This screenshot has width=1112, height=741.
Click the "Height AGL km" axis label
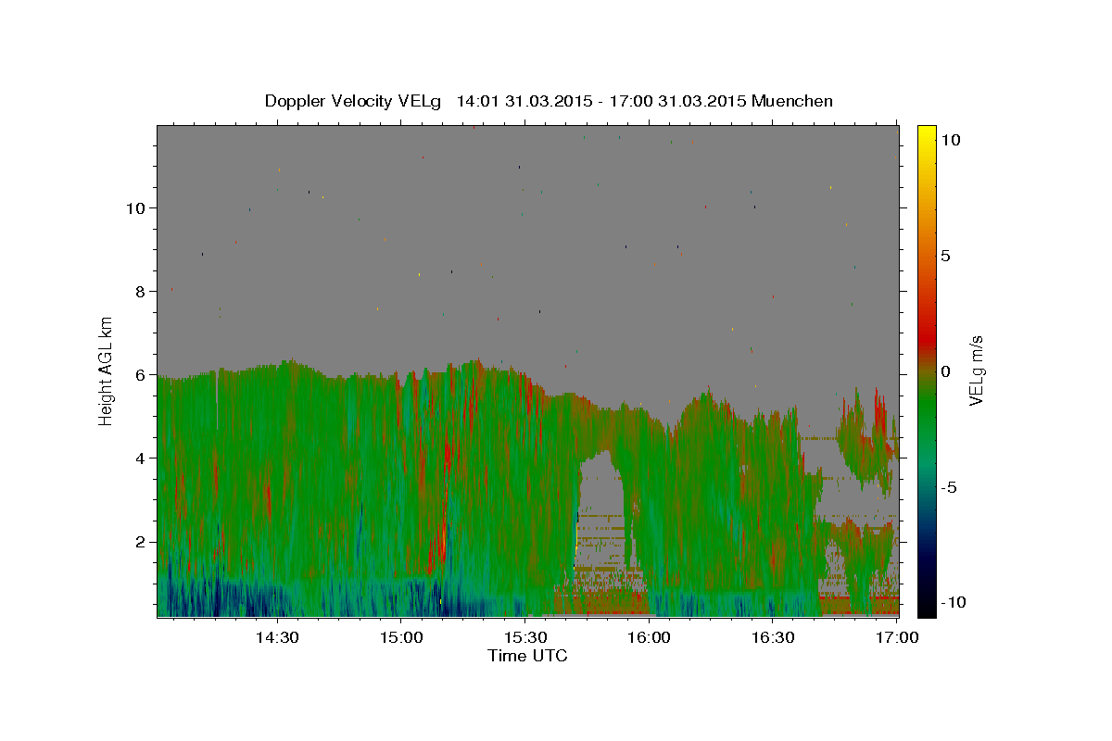point(107,371)
